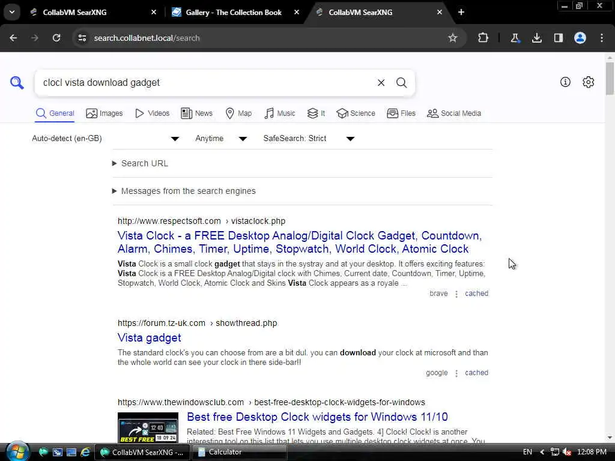The width and height of the screenshot is (615, 461).
Task: Submit search with the magnifier button
Action: pos(401,83)
